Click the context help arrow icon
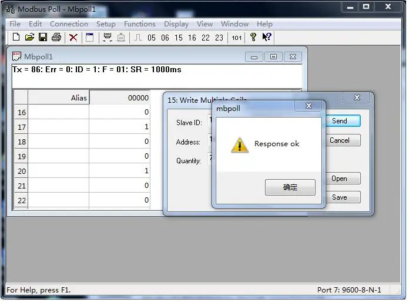Viewport: 409px width, 306px height. click(267, 37)
